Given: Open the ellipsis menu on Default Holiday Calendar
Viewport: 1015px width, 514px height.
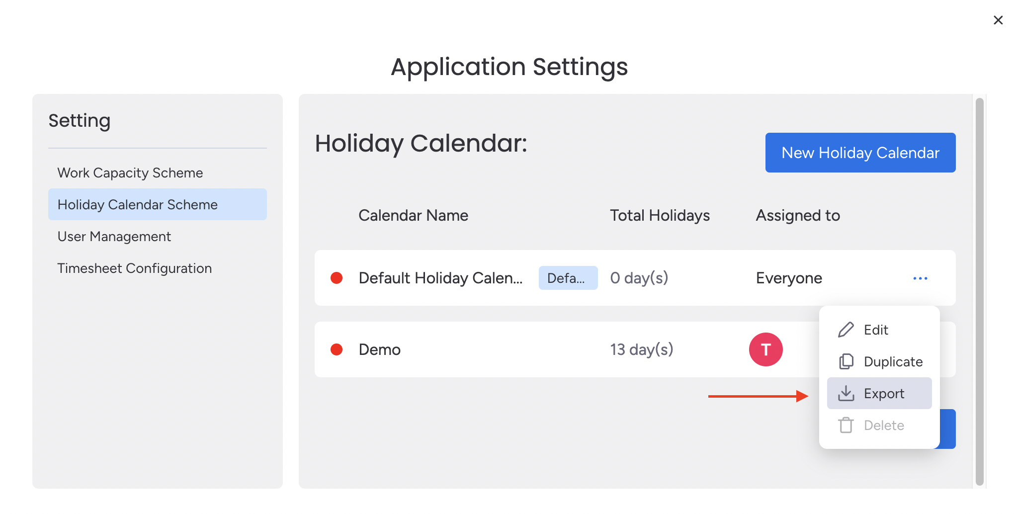Looking at the screenshot, I should 920,278.
